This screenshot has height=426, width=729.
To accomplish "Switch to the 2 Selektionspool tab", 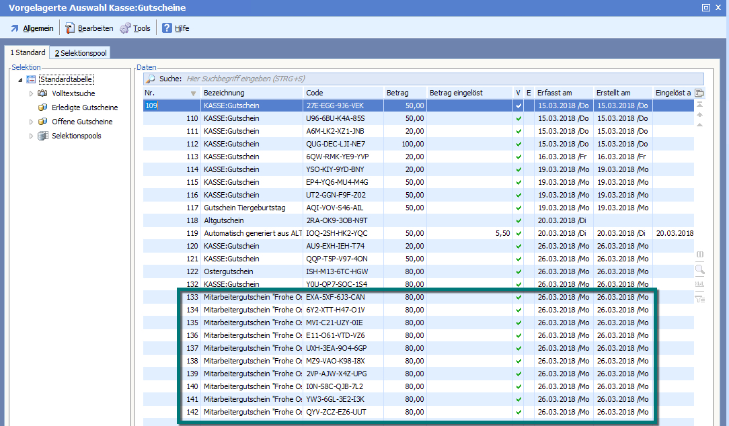I will coord(80,53).
